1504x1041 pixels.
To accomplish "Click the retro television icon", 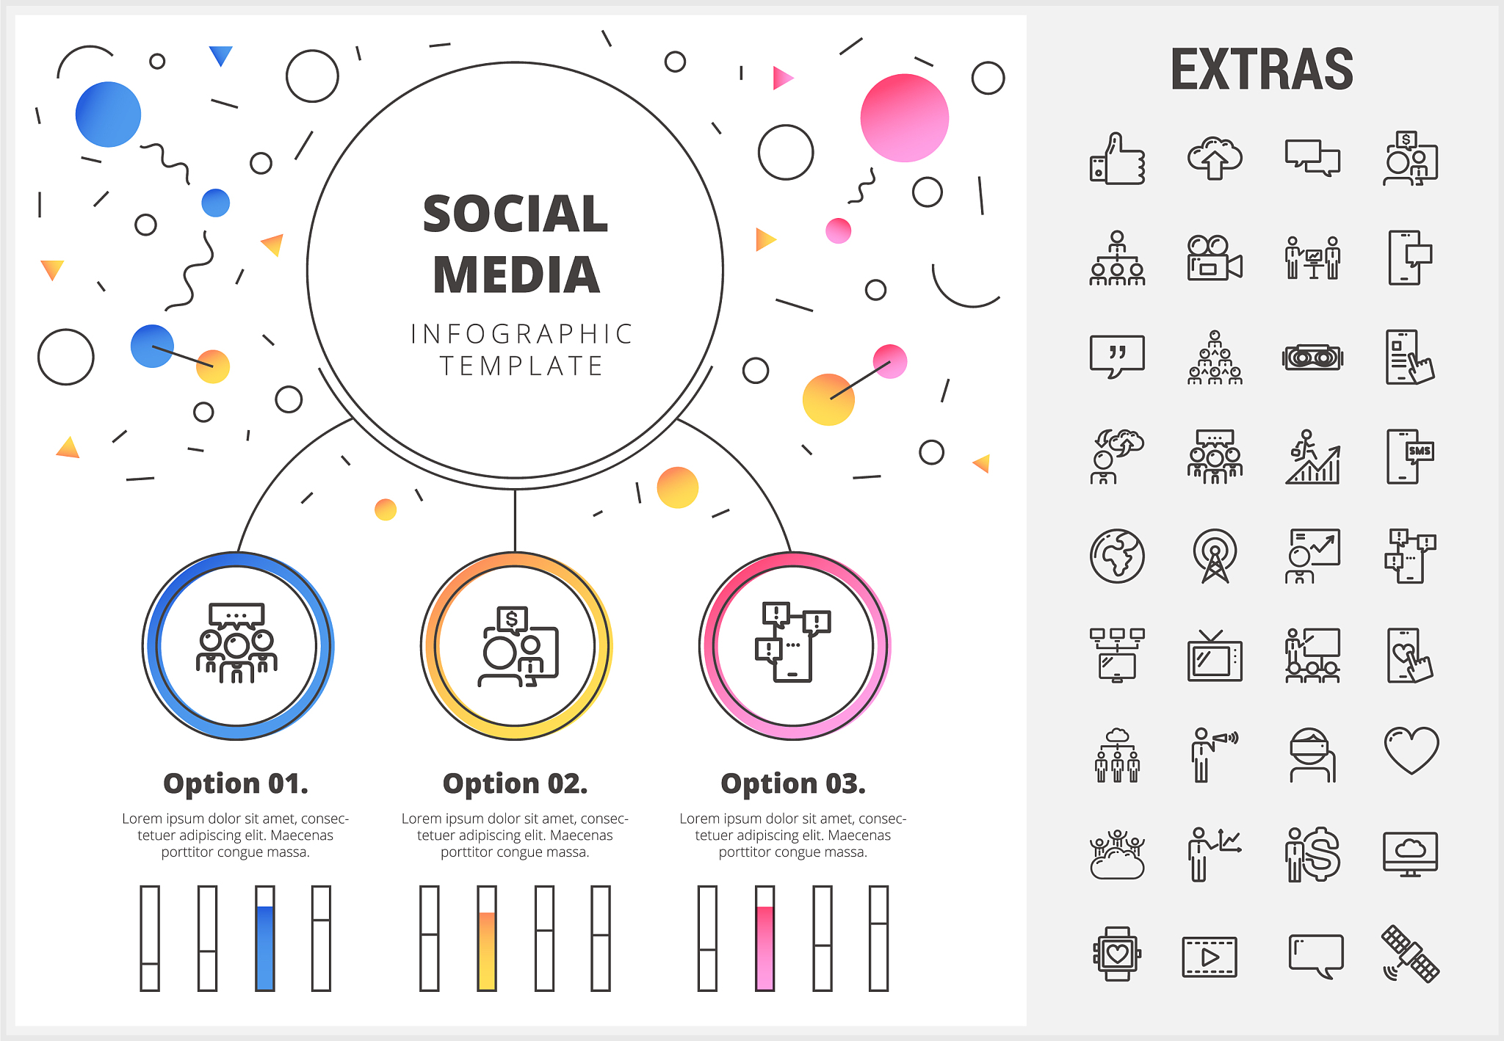I will 1215,656.
